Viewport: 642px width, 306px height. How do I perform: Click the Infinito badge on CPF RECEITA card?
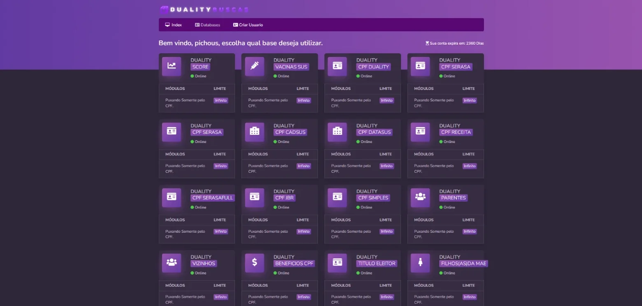470,166
